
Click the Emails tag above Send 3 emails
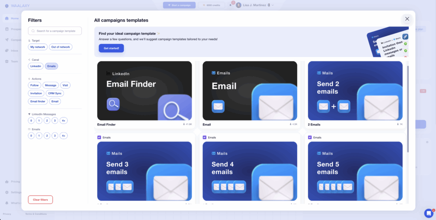click(104, 137)
